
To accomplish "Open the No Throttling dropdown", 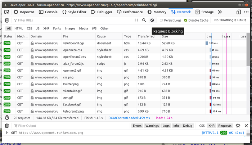I will 225,20.
